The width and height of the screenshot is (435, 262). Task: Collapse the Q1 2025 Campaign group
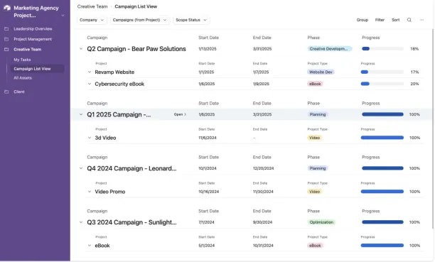click(81, 114)
